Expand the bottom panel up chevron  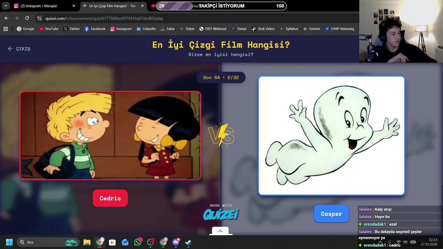[x=220, y=231]
